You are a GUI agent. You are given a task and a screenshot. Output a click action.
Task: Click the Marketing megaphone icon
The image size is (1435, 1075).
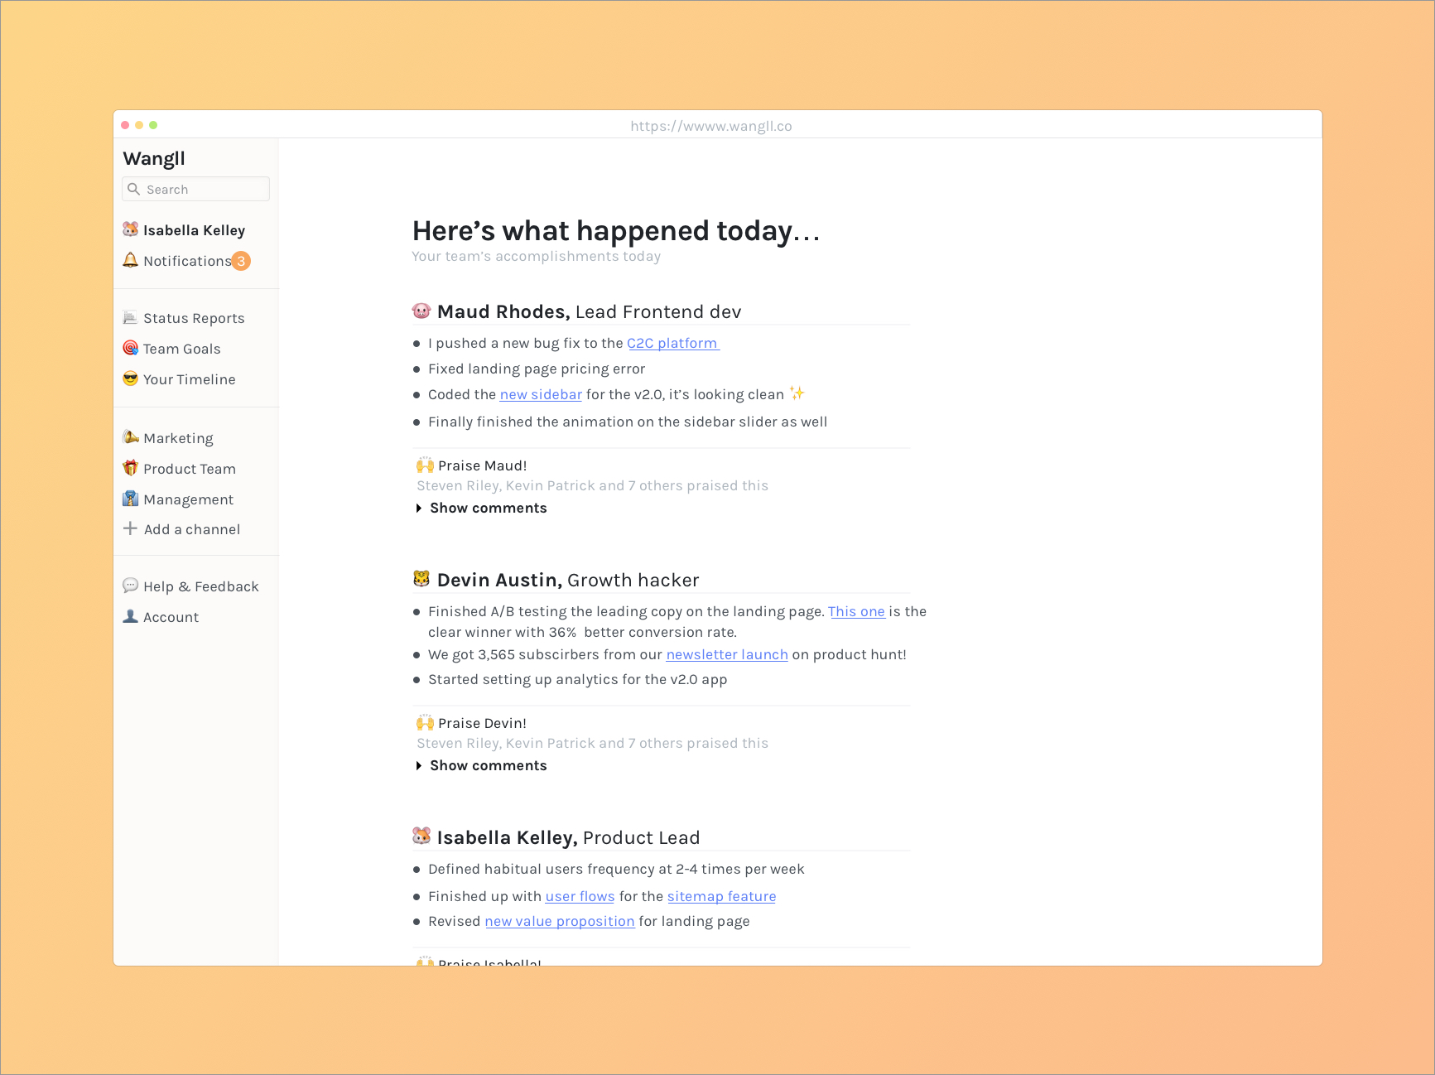130,437
